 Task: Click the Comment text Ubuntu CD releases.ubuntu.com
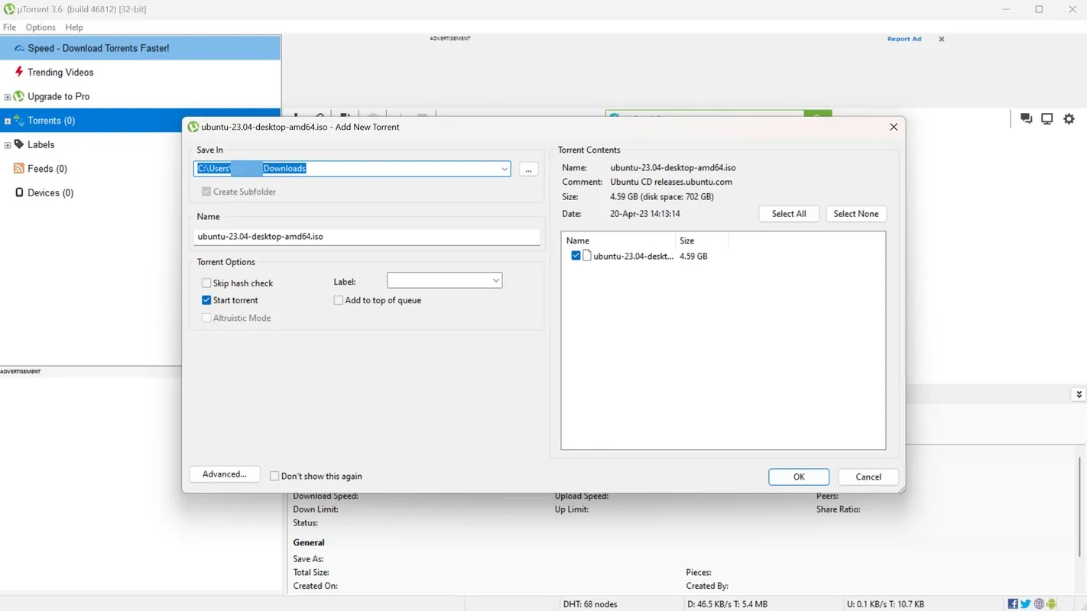(671, 182)
